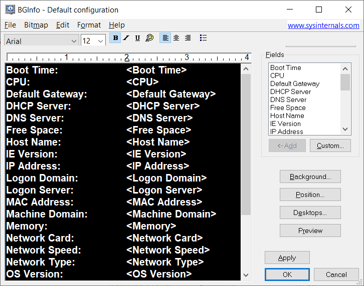The height and width of the screenshot is (286, 364).
Task: Click the <Network Type> placeholder in the editor
Action: coord(165,262)
